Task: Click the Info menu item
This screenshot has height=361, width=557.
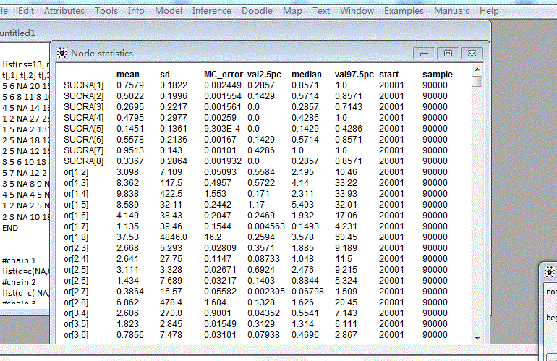Action: pos(136,11)
